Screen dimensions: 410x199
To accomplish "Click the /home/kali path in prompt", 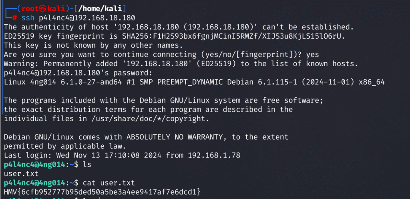I will 100,9.
